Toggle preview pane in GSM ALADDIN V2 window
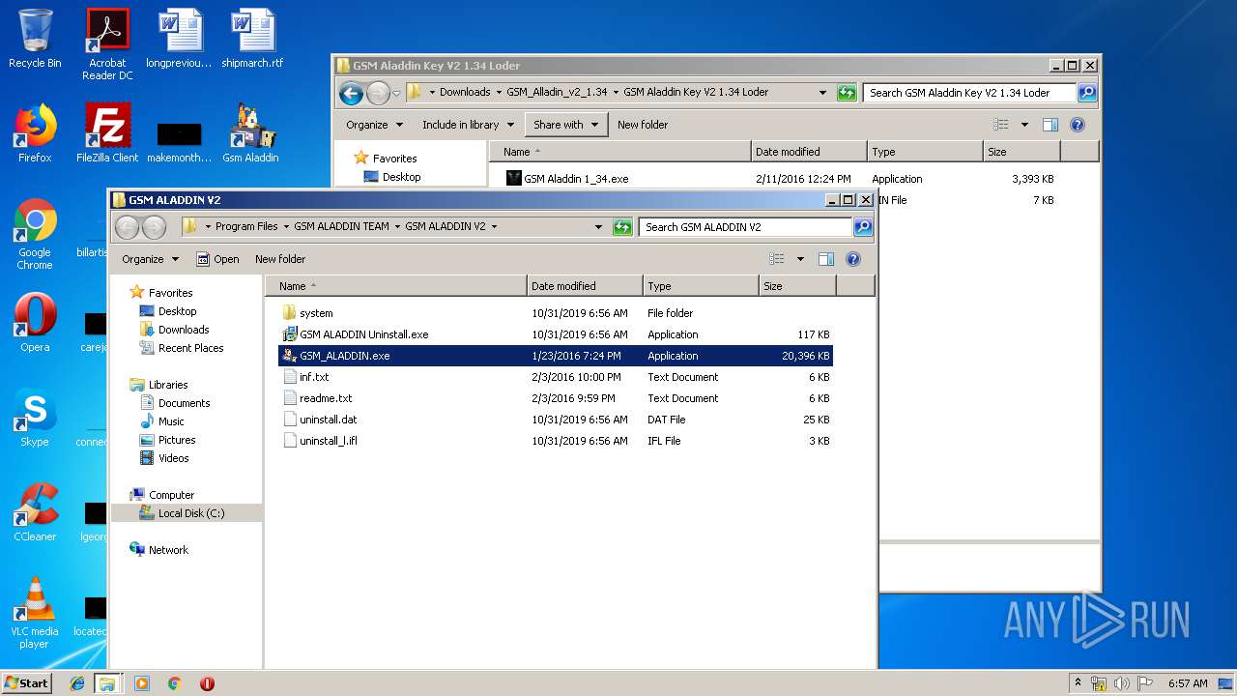Image resolution: width=1237 pixels, height=696 pixels. tap(826, 259)
